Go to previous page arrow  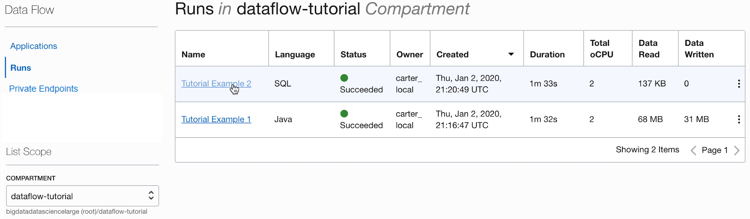[x=693, y=151]
